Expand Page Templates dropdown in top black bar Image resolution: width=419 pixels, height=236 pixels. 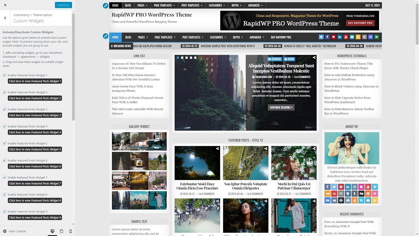(164, 5)
